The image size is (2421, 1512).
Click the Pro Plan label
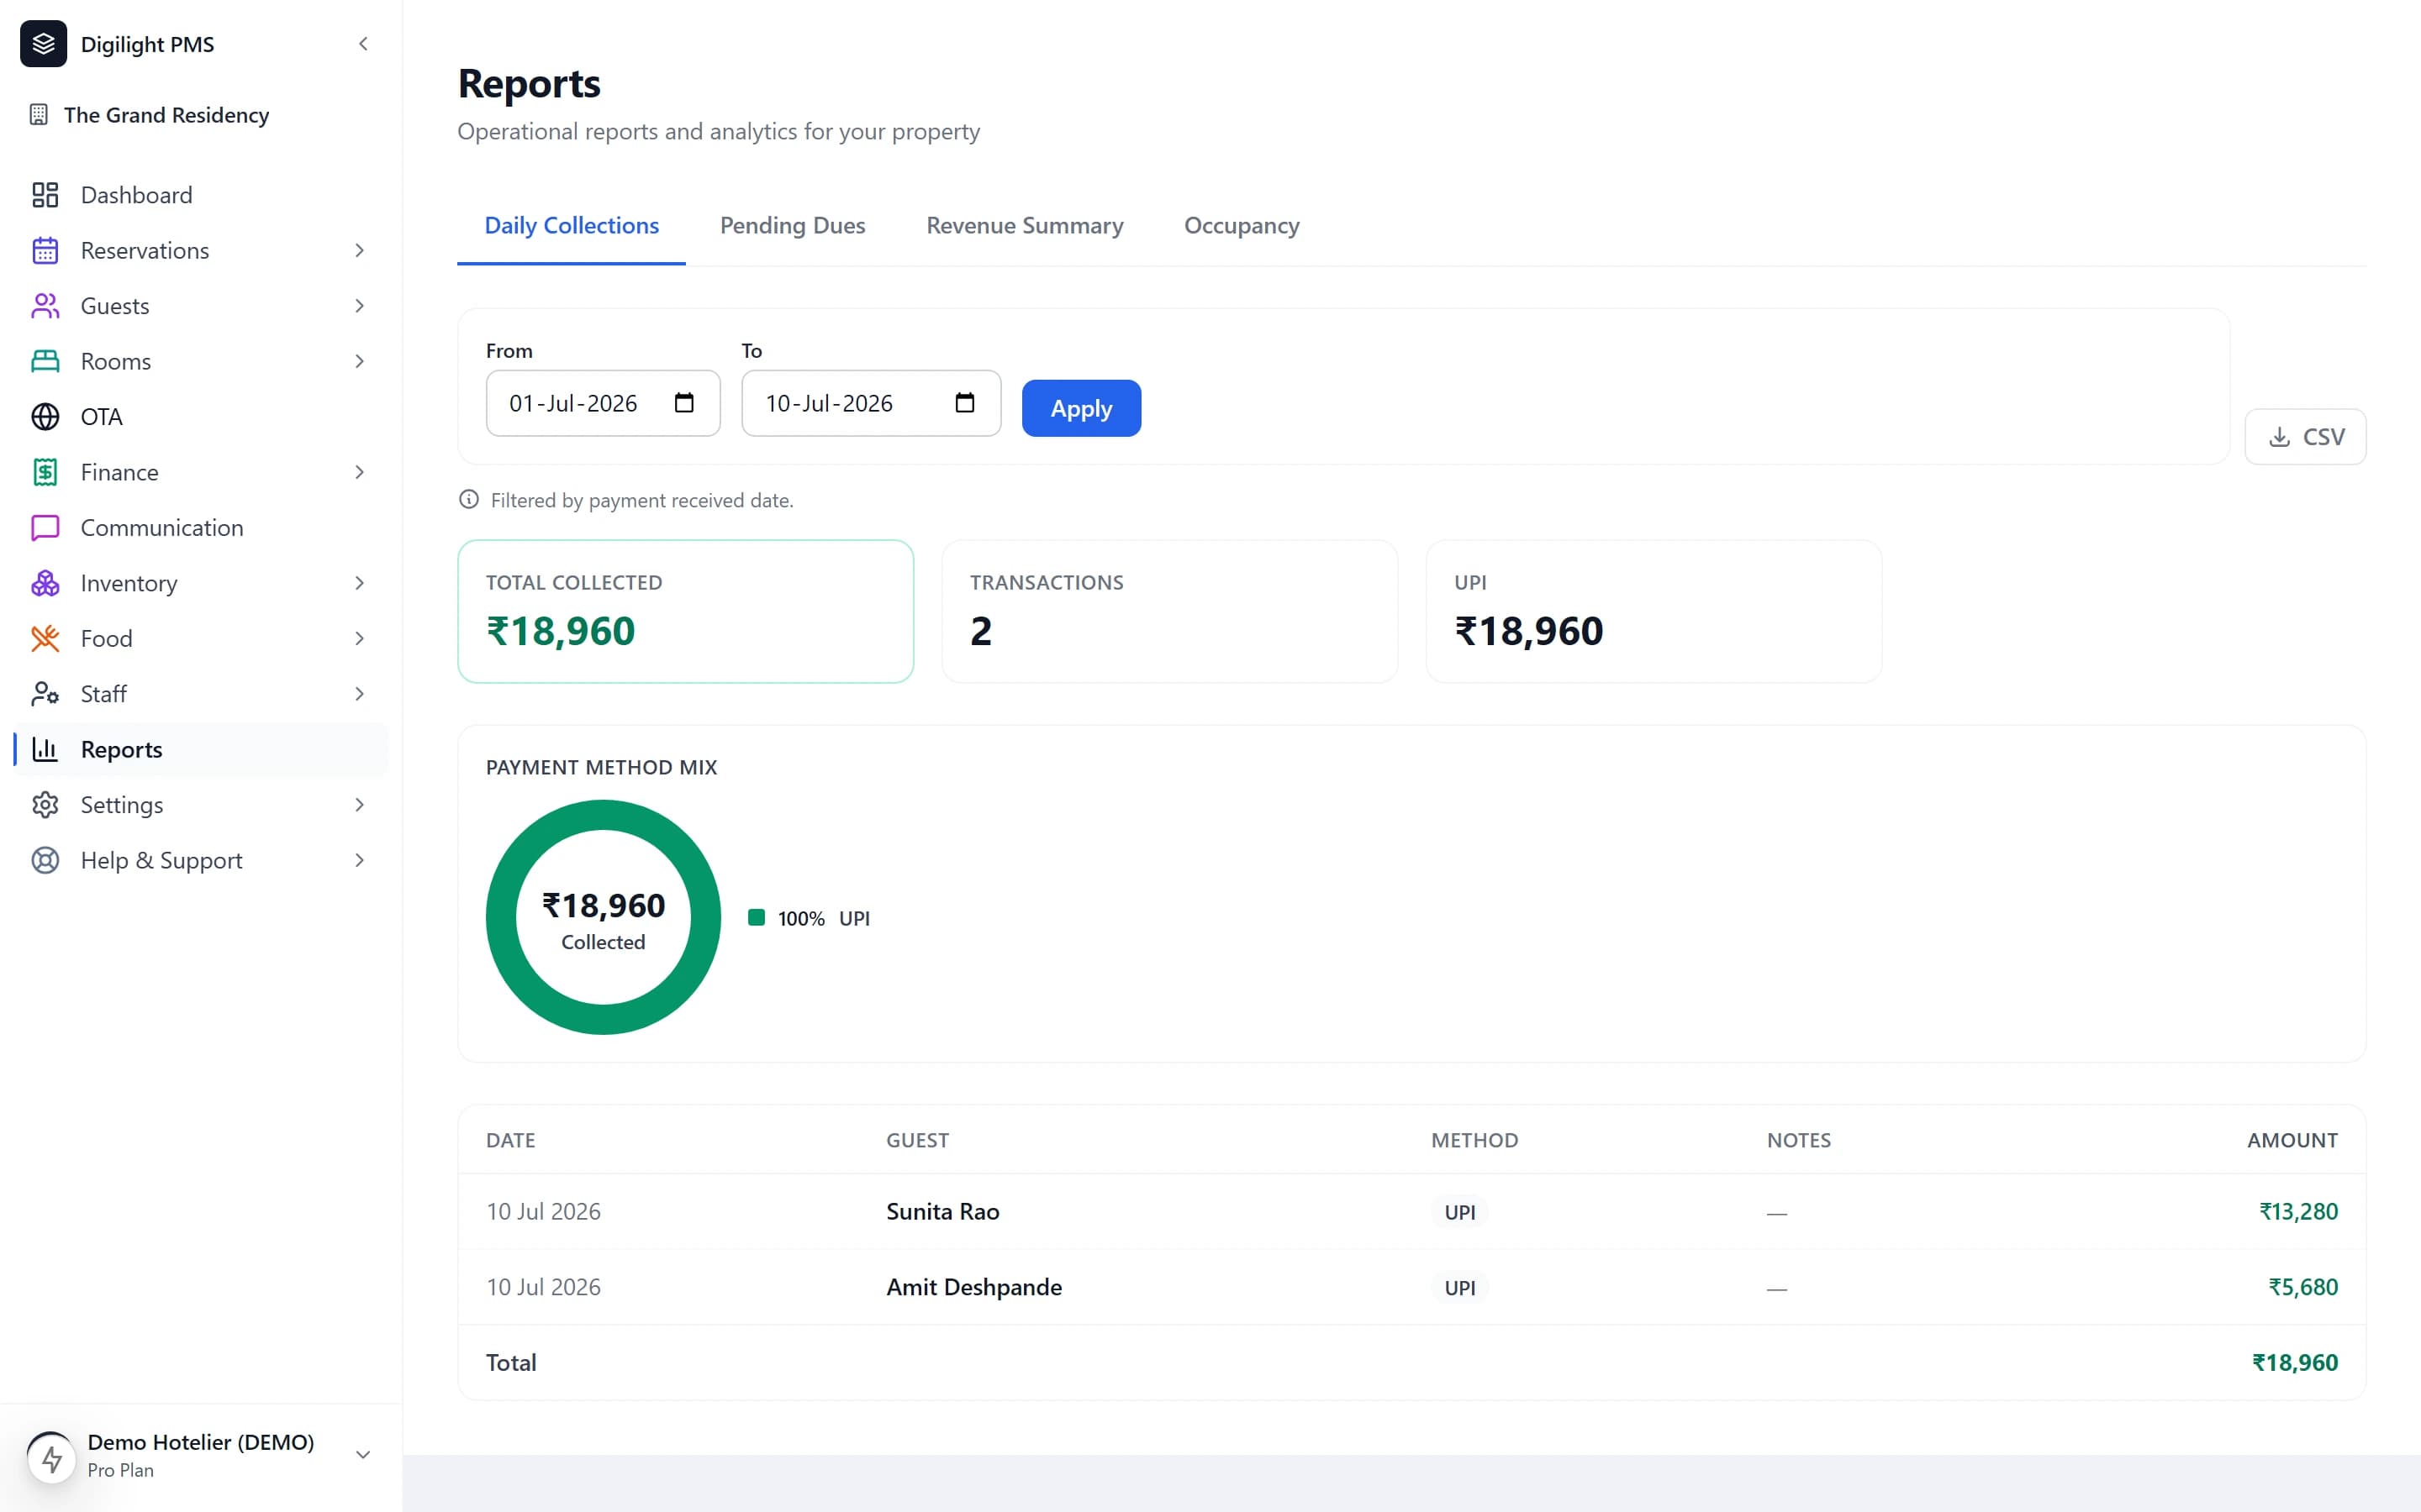(120, 1470)
